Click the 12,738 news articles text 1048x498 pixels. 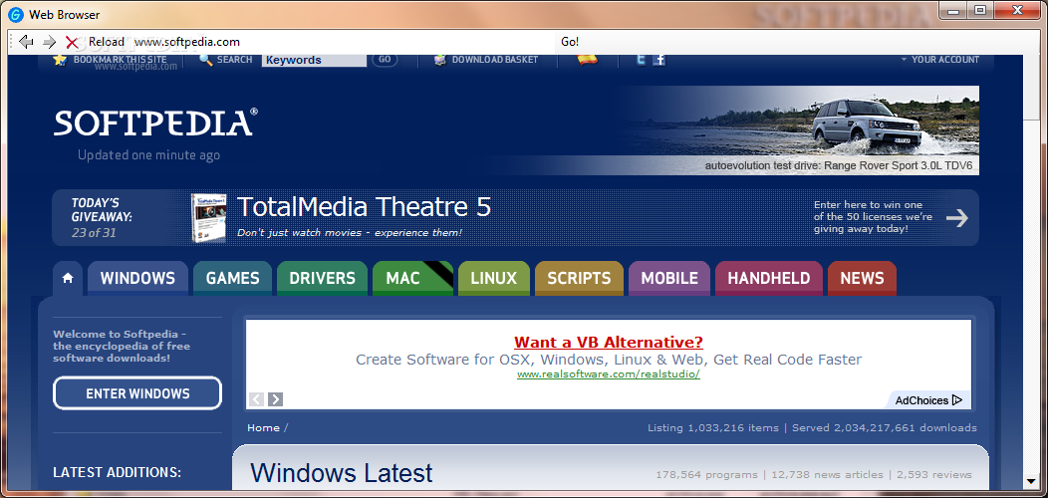[x=828, y=475]
